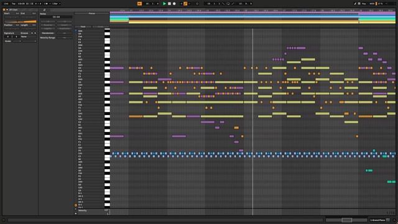Click the horizontal scrollbar at the bottom

pos(165,220)
